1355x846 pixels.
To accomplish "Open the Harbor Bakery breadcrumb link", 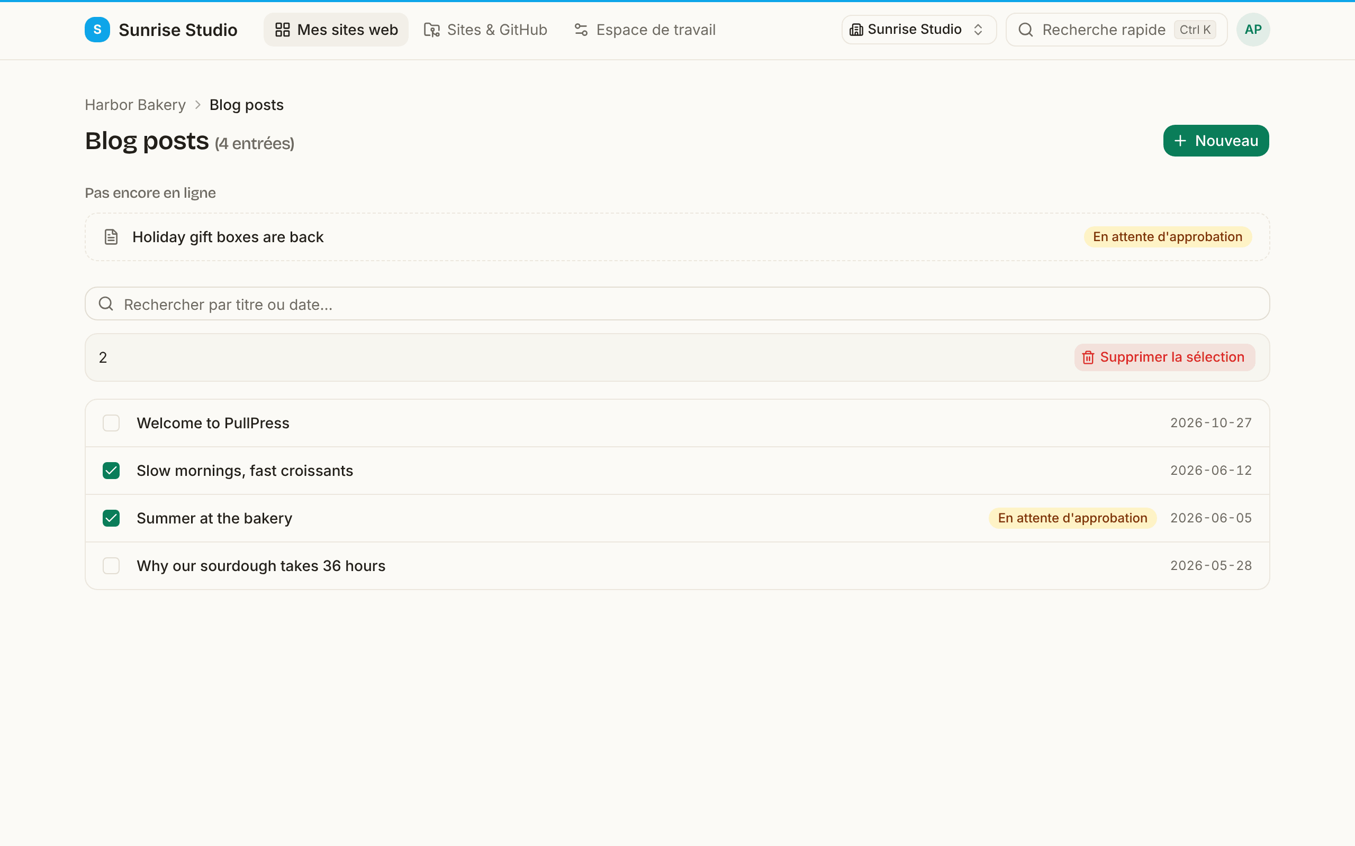I will point(135,105).
